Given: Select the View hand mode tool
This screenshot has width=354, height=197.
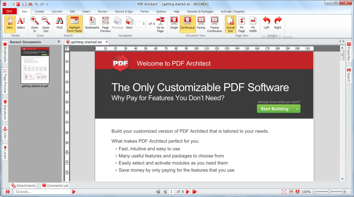Looking at the screenshot, I should (x=10, y=24).
